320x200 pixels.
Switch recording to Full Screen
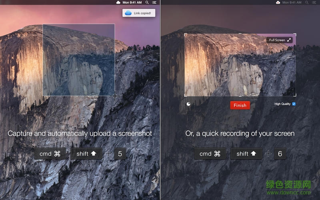(x=279, y=40)
